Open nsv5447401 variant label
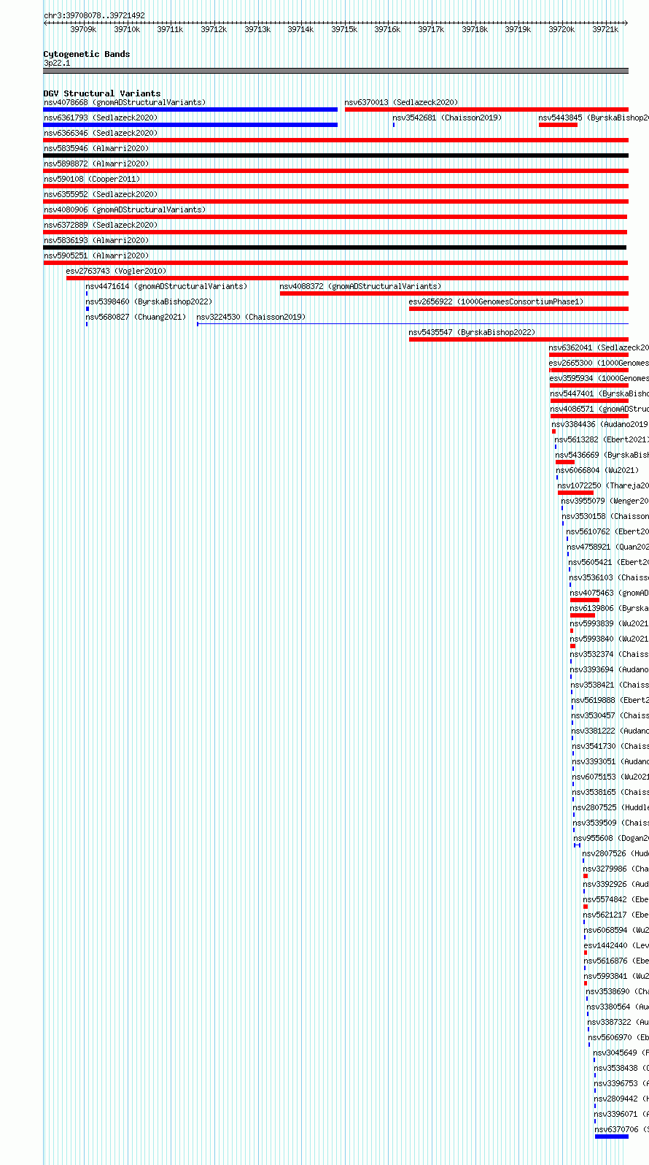The width and height of the screenshot is (649, 1165). click(x=599, y=393)
